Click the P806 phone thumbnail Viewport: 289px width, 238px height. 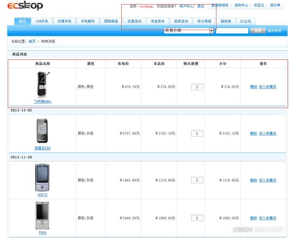42,215
